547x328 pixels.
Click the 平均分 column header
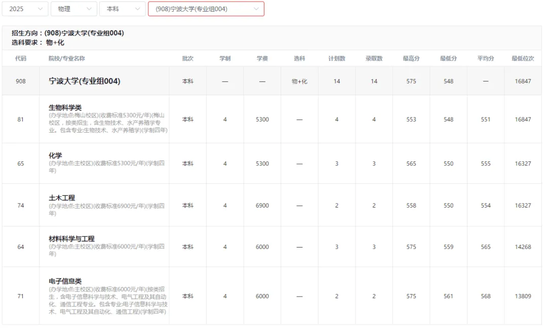point(486,58)
